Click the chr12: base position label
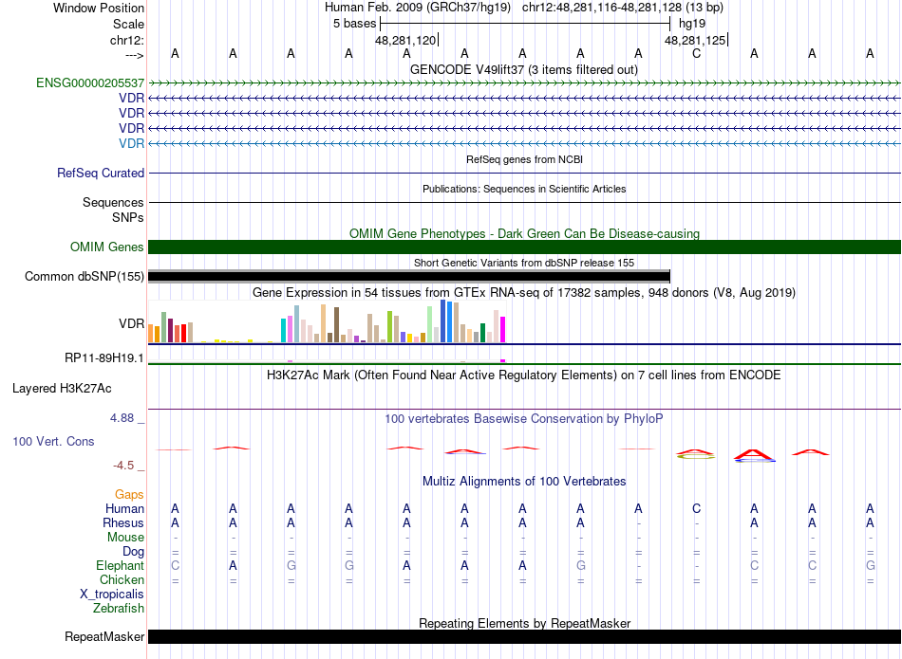The height and width of the screenshot is (659, 902). [126, 40]
